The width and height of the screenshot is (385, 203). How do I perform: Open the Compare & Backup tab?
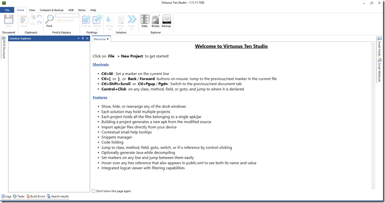(x=51, y=10)
